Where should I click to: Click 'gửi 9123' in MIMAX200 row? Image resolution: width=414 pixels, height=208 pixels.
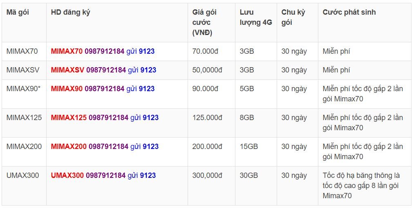tap(144, 147)
